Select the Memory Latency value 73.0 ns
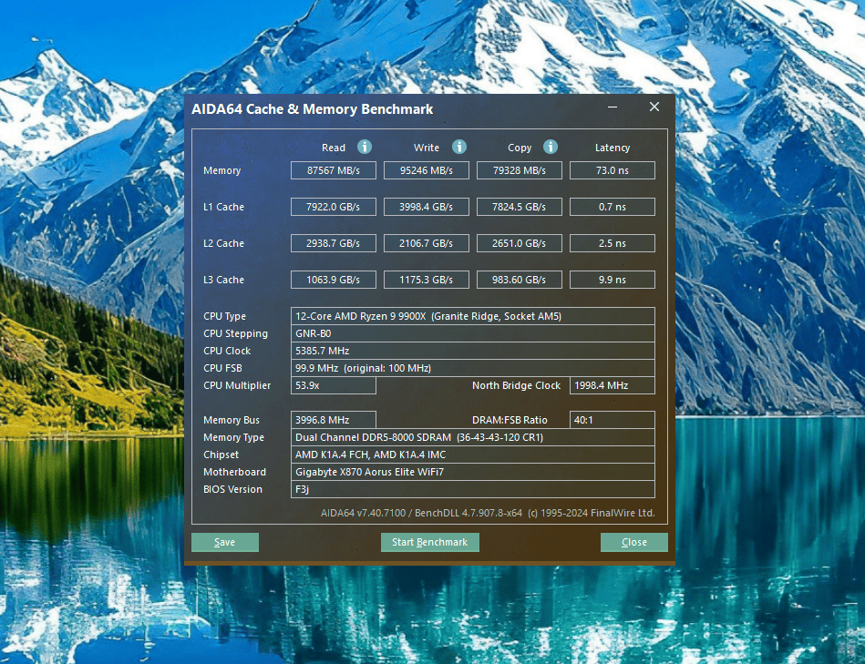865x664 pixels. [x=613, y=170]
